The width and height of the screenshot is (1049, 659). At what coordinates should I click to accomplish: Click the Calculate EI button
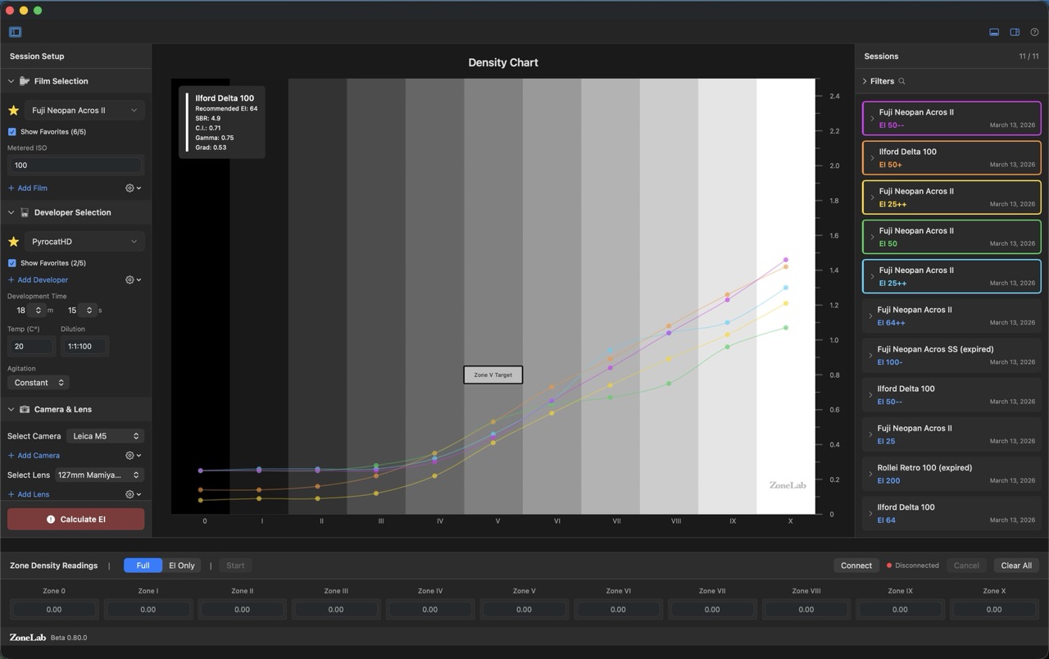point(75,519)
